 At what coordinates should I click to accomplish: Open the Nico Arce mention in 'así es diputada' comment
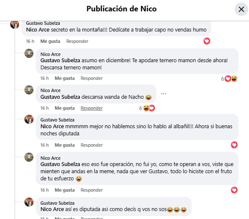(52, 209)
